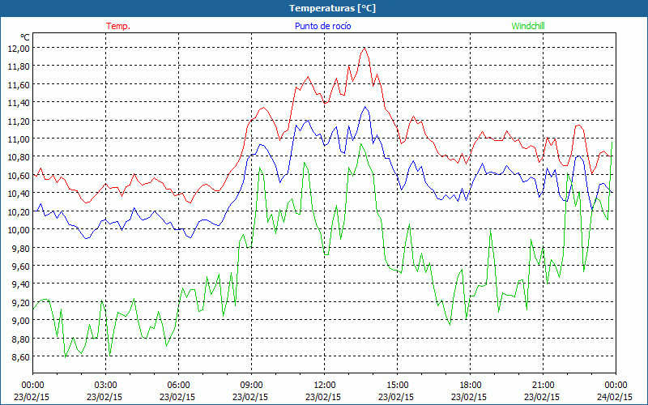Click the 09:00 time axis label
This screenshot has height=405, width=648.
pos(251,386)
